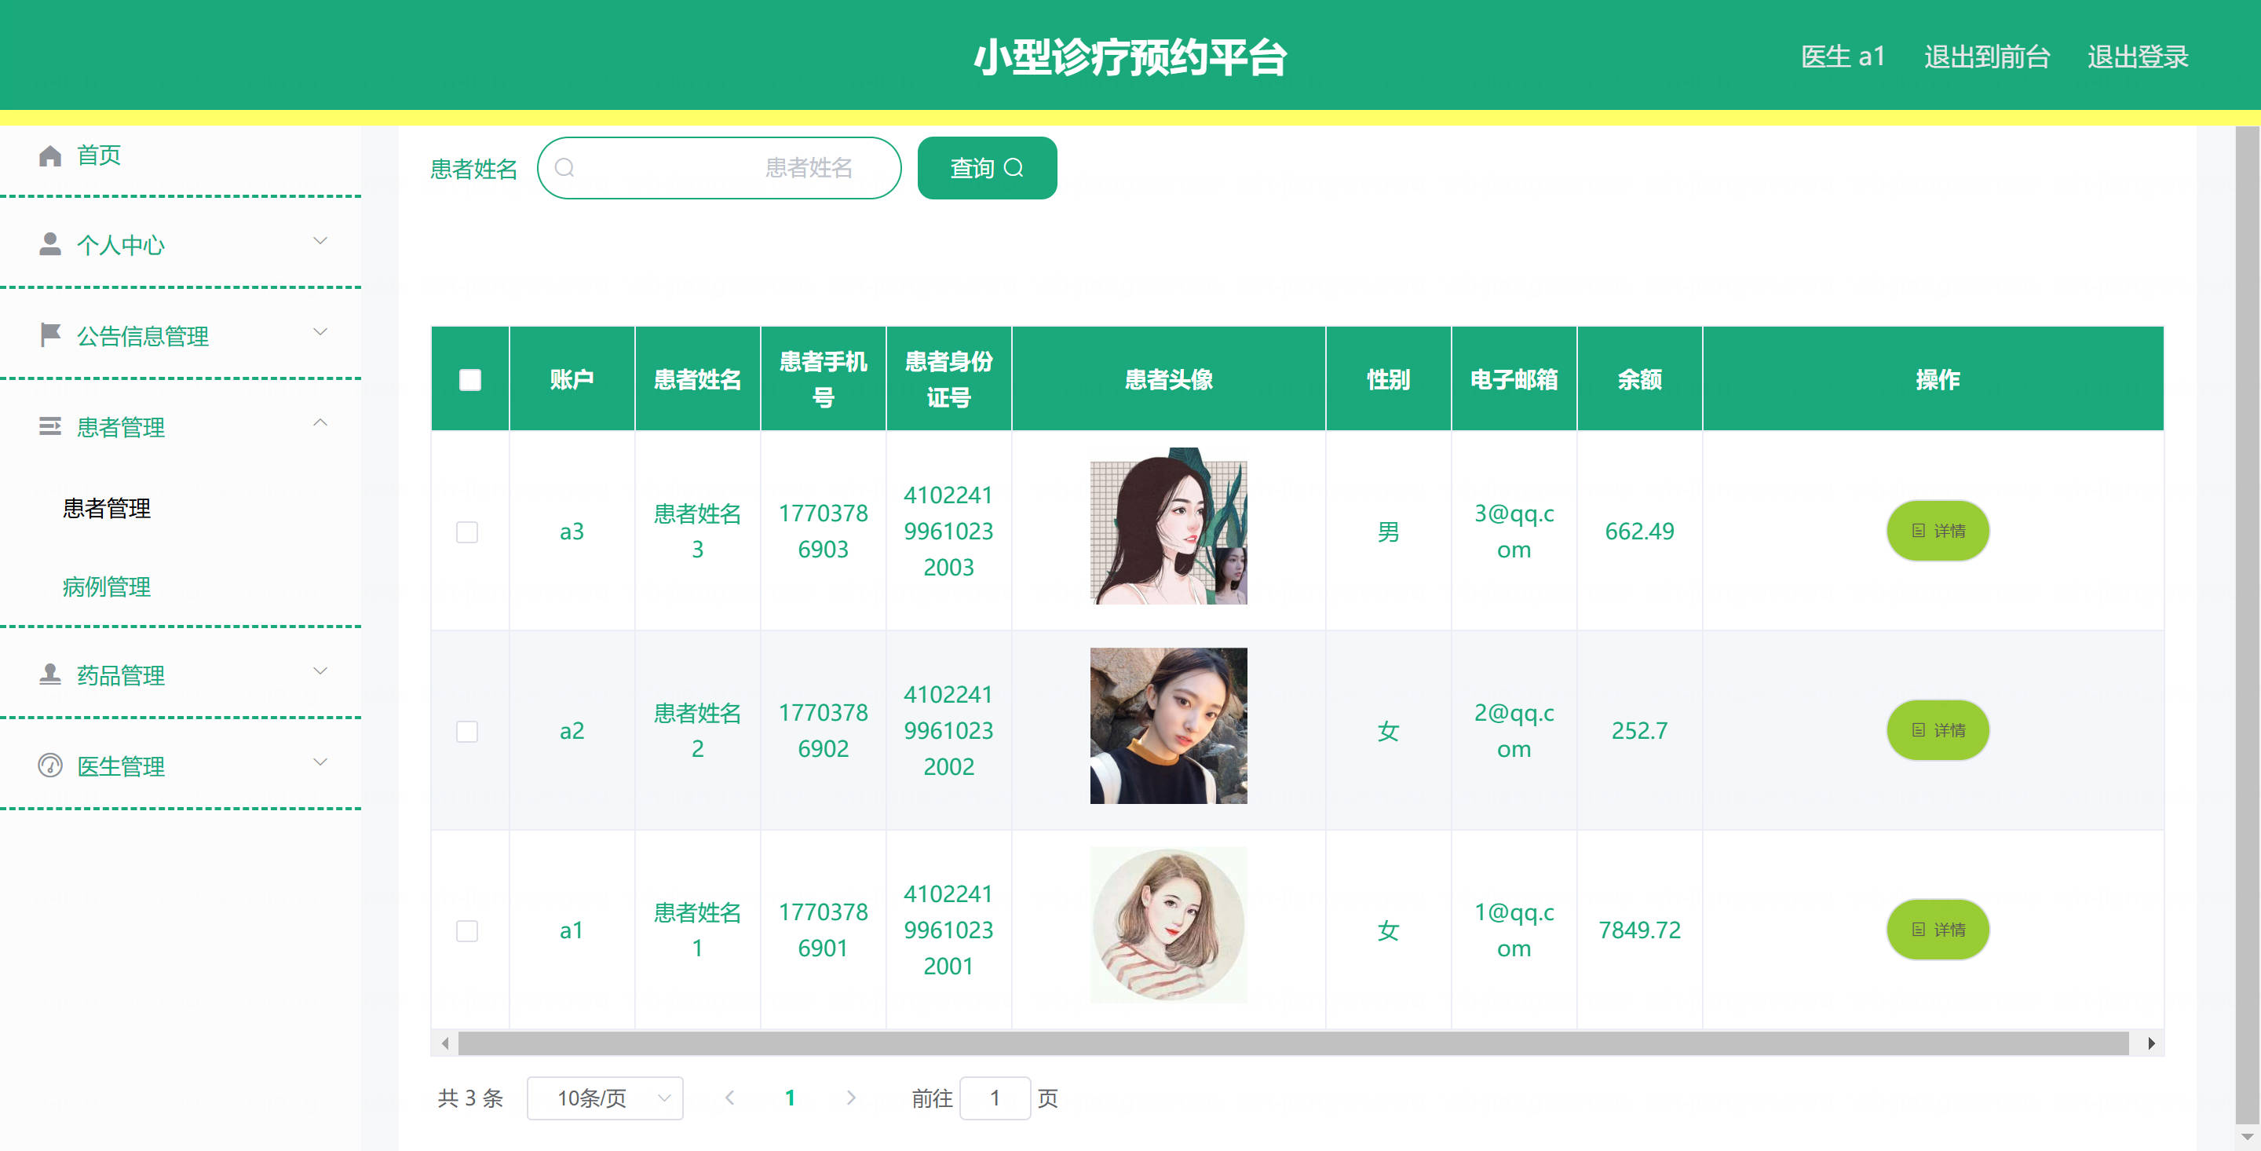Click the 账户 column header
Viewport: 2261px width, 1151px height.
(x=572, y=379)
